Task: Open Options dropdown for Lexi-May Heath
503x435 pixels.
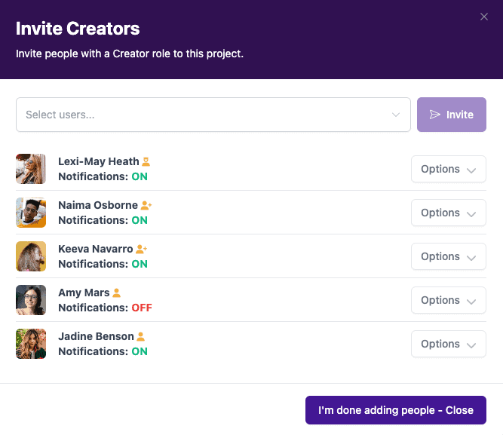Action: coord(449,169)
